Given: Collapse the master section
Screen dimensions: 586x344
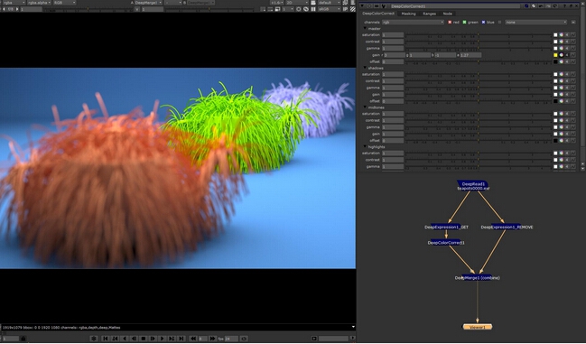Looking at the screenshot, I should click(x=365, y=28).
